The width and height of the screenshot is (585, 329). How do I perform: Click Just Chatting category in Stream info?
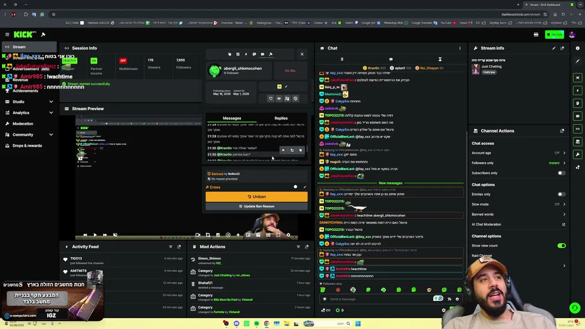coord(491,66)
